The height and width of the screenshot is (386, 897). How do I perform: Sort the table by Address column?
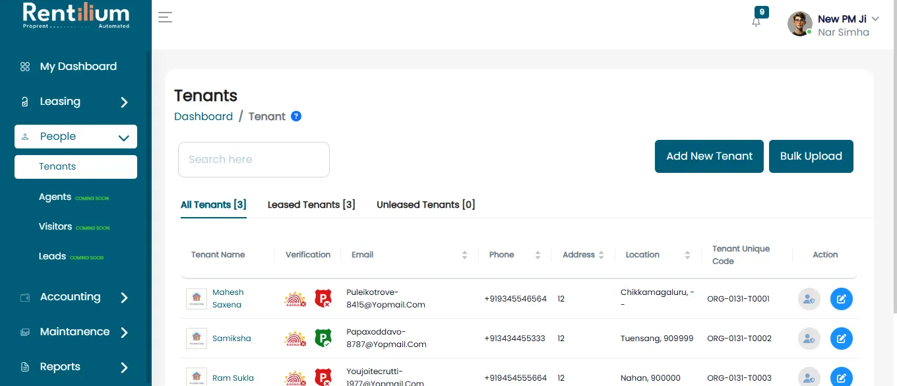[600, 255]
